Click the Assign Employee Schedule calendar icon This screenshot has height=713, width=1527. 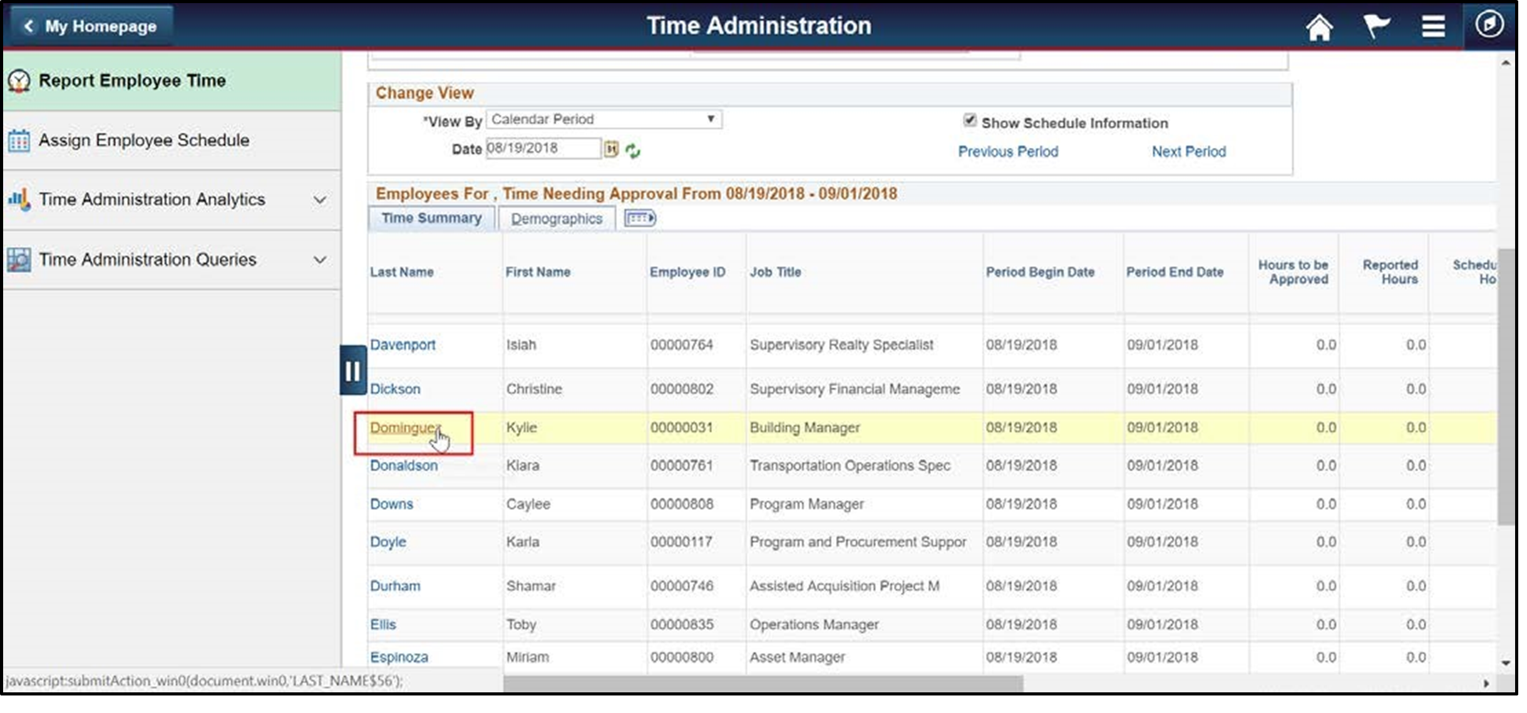click(x=19, y=140)
